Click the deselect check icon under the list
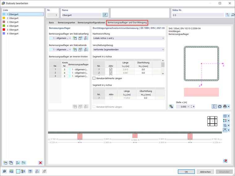The height and width of the screenshot is (176, 235). pos(23,163)
